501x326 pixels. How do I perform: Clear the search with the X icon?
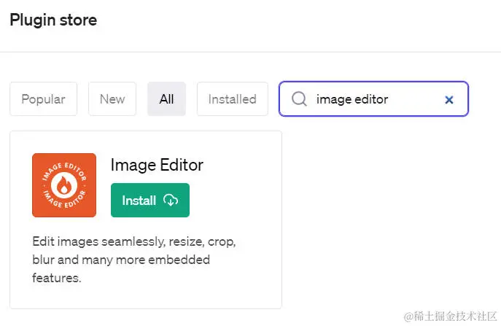[449, 100]
